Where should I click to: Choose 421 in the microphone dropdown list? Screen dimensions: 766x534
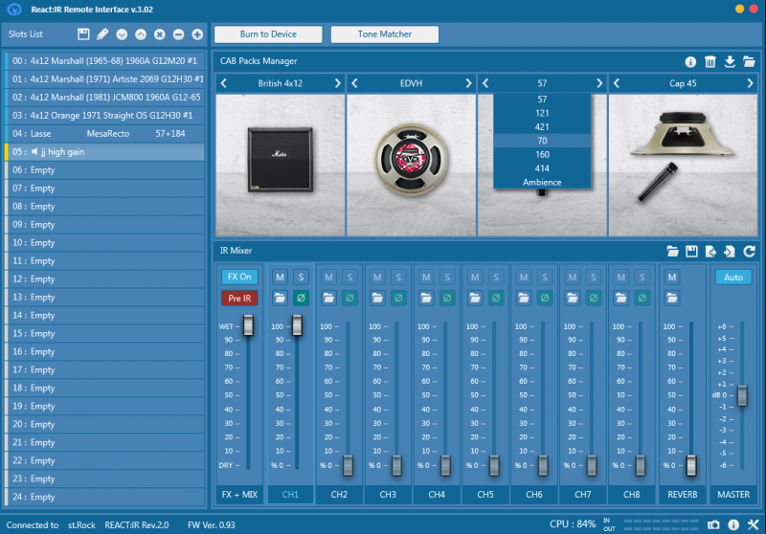click(x=542, y=126)
